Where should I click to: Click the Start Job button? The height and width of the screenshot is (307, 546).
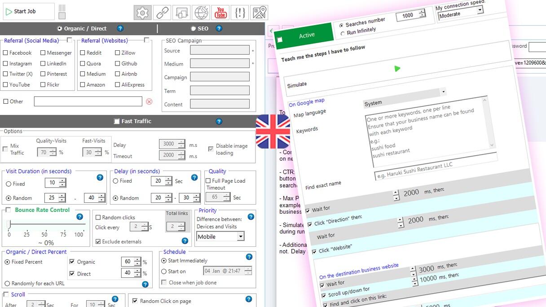tap(30, 12)
